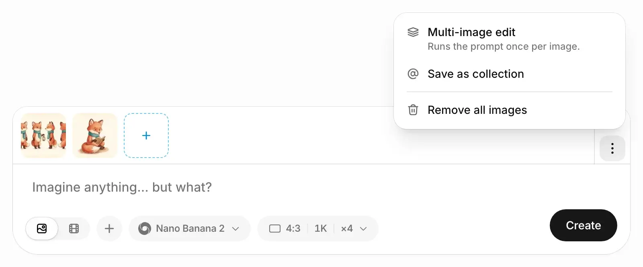
Task: Click the Nano Banana 2 model logo
Action: (145, 229)
